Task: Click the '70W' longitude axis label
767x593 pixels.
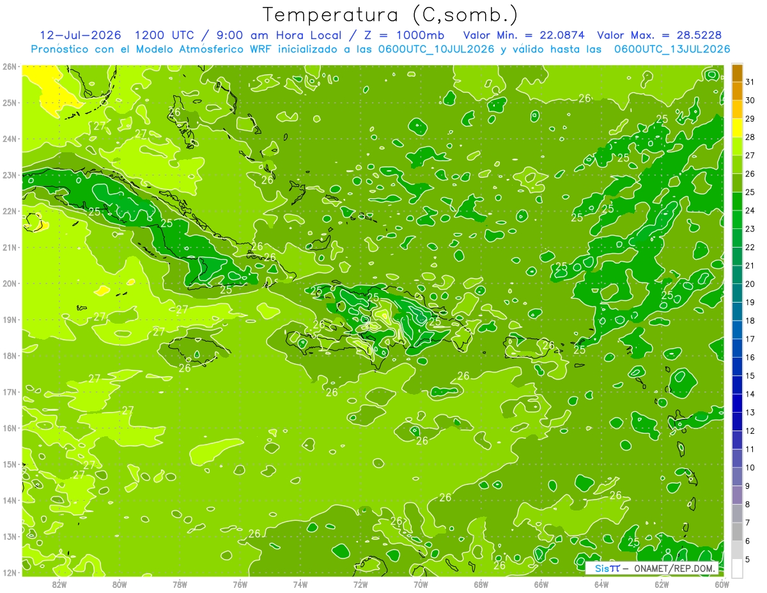Action: (421, 584)
